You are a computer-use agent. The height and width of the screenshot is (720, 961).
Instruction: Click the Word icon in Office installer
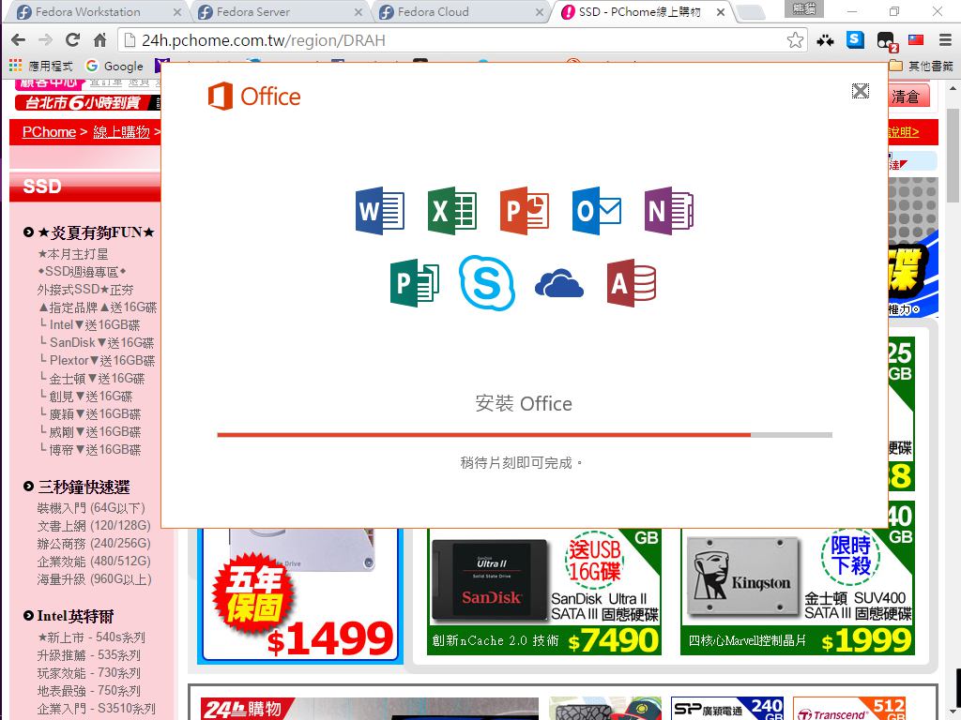point(379,211)
